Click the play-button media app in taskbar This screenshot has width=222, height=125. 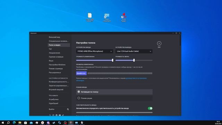click(71, 123)
